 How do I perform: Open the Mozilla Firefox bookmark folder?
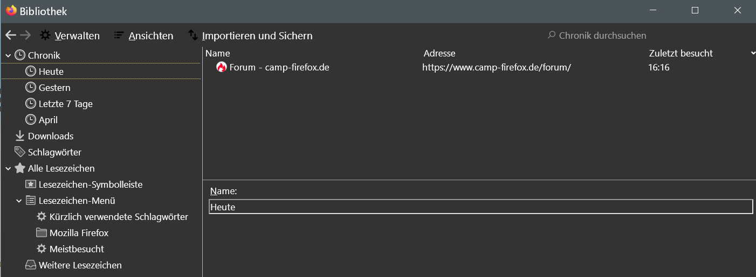coord(79,233)
